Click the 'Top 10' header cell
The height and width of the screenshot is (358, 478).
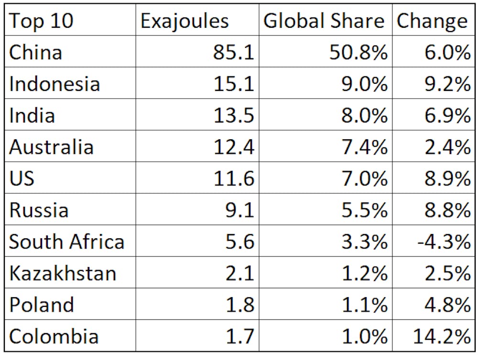pyautogui.click(x=70, y=20)
